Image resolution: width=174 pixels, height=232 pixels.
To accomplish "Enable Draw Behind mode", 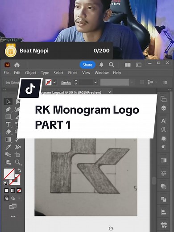I will (x=13, y=198).
